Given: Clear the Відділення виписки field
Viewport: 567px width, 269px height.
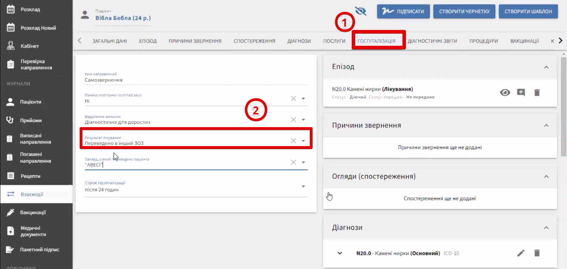Looking at the screenshot, I should click(293, 120).
